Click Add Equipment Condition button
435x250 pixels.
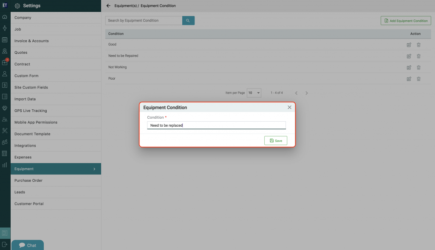[406, 21]
